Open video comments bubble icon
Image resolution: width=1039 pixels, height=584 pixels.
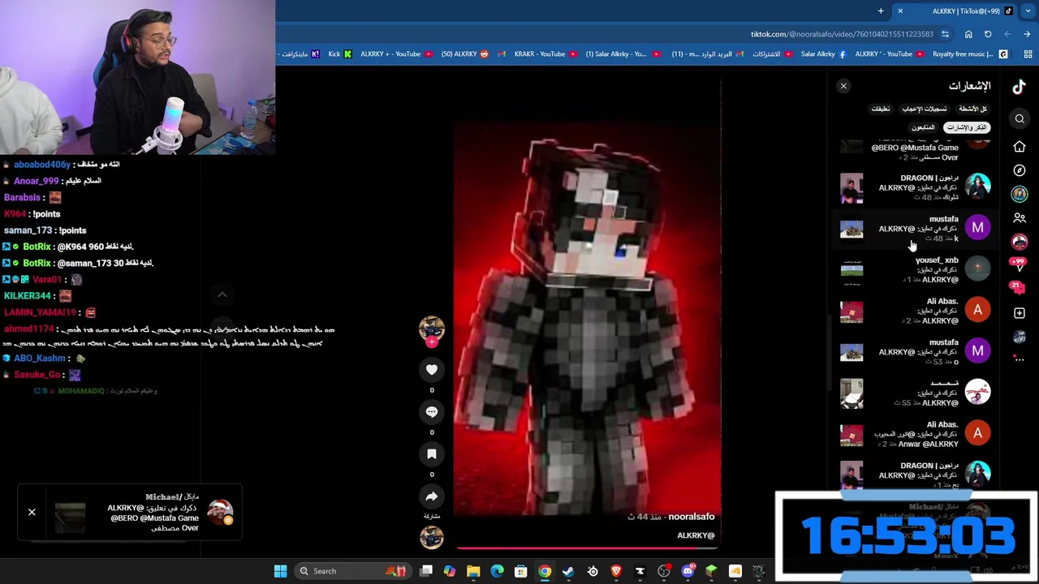pos(432,412)
